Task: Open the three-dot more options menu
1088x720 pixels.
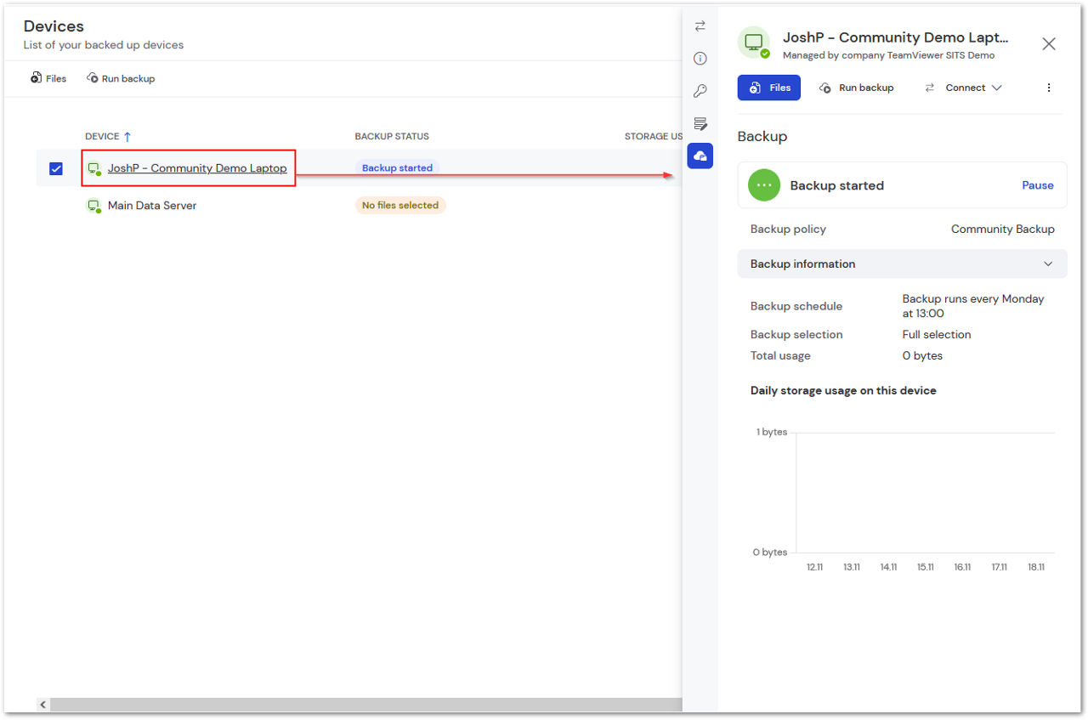Action: point(1048,87)
